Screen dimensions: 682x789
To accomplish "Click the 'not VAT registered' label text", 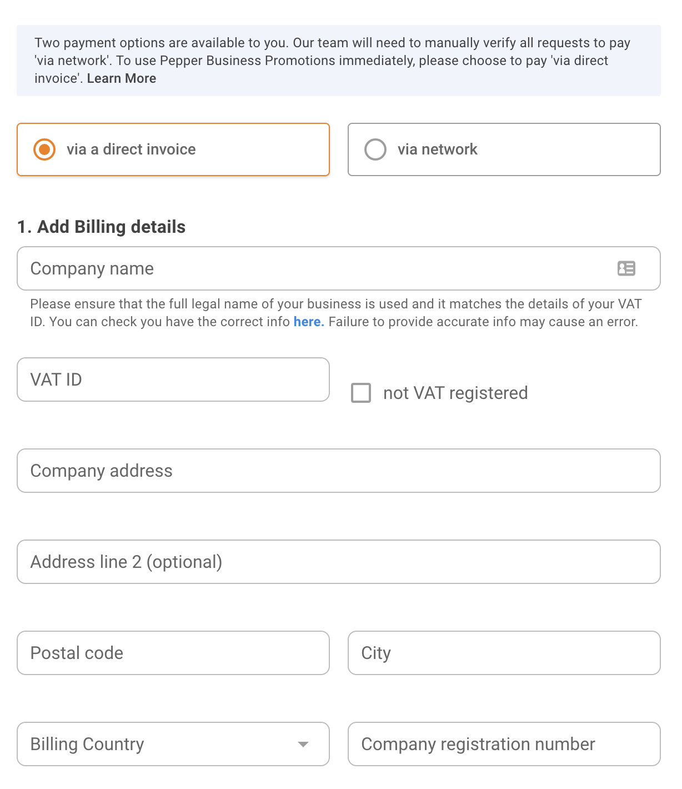I will click(x=455, y=393).
